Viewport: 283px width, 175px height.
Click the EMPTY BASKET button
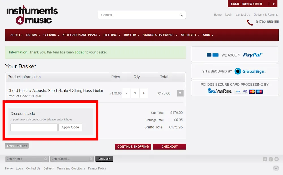pos(17,146)
